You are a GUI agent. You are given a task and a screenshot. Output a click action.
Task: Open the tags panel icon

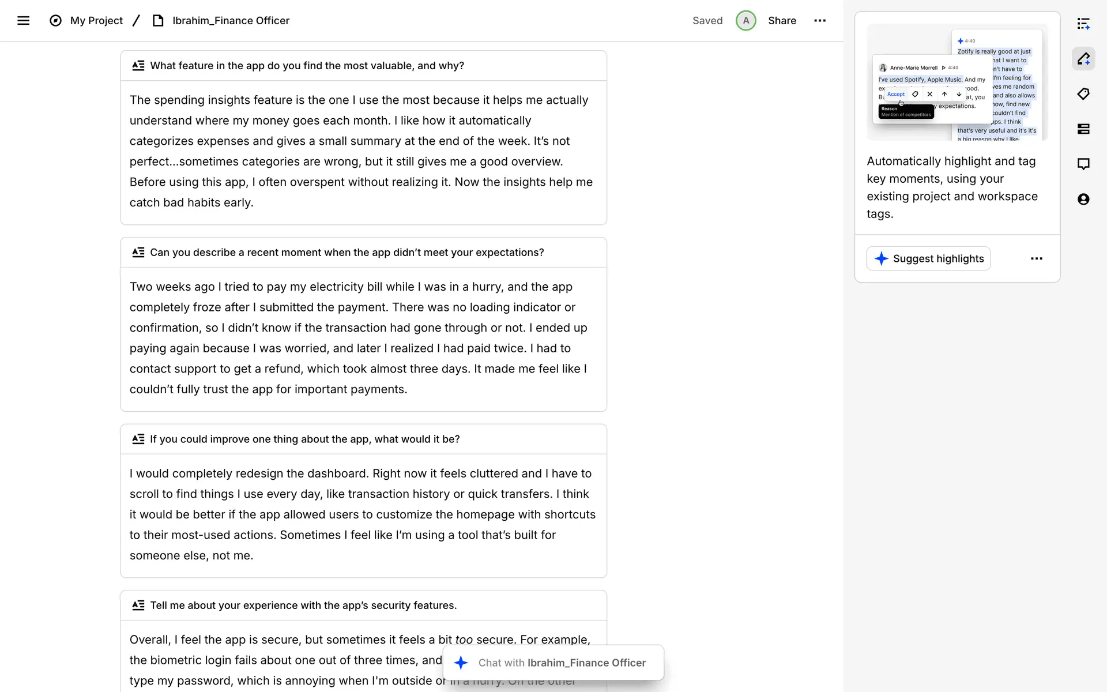click(1083, 94)
